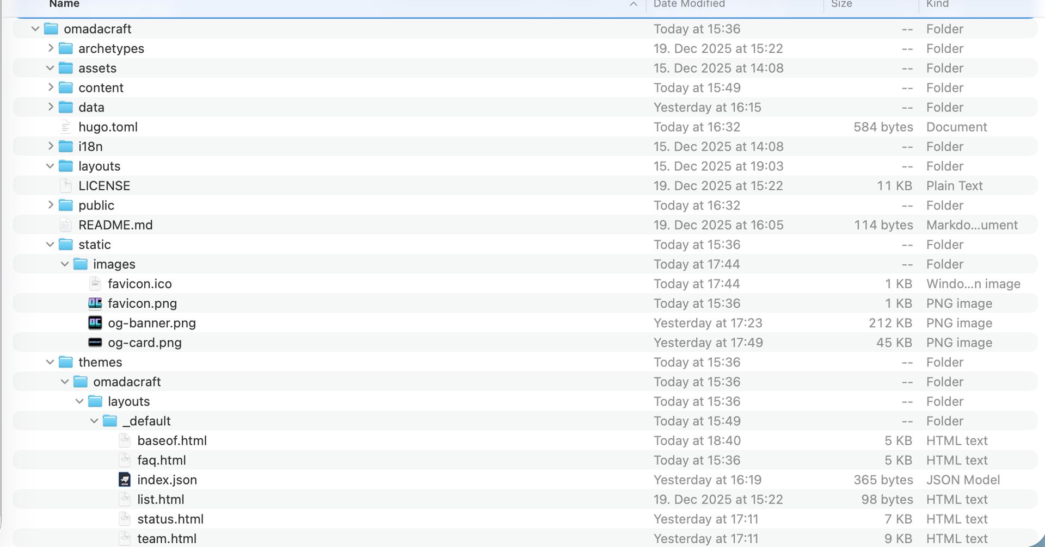The image size is (1045, 547).
Task: Select the status.html file
Action: click(x=170, y=519)
